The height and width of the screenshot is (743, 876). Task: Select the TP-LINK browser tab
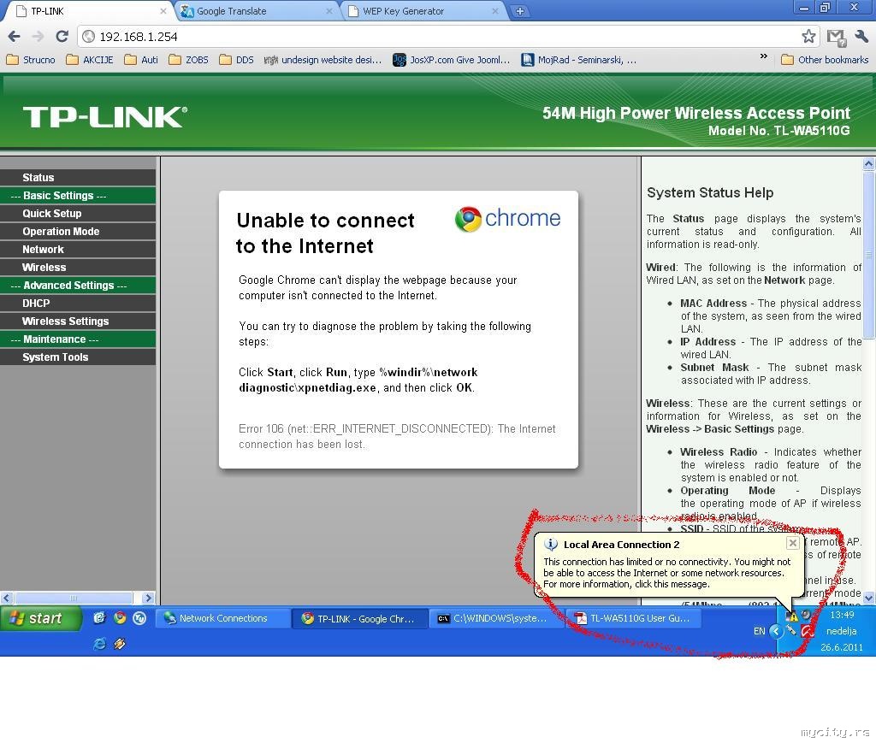[x=89, y=11]
